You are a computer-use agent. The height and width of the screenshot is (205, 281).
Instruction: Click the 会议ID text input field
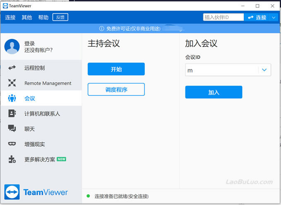point(222,70)
